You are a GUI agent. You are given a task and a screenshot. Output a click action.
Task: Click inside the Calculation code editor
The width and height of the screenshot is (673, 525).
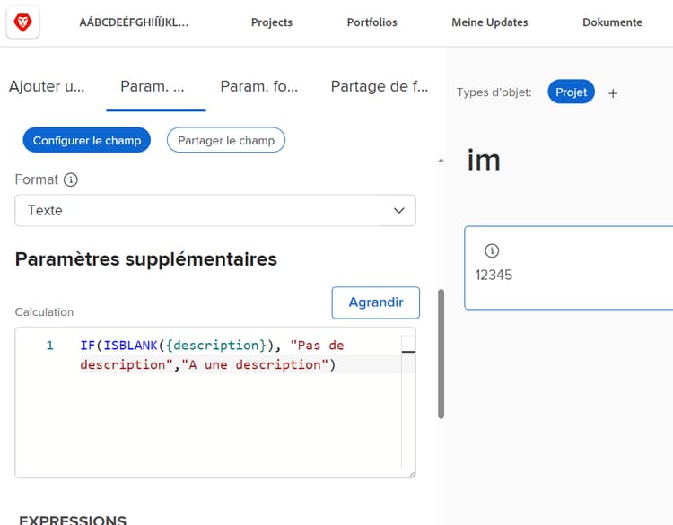click(x=215, y=402)
